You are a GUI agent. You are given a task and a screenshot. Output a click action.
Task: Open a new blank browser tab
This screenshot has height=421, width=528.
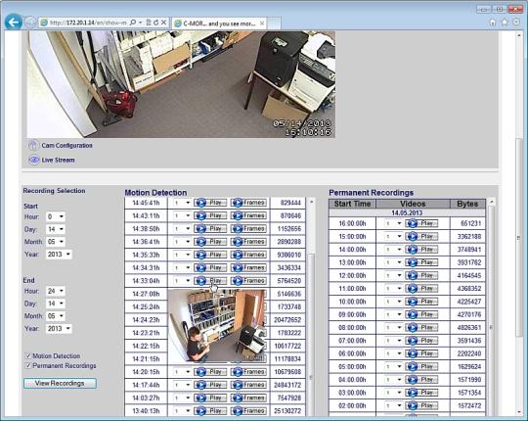click(274, 23)
